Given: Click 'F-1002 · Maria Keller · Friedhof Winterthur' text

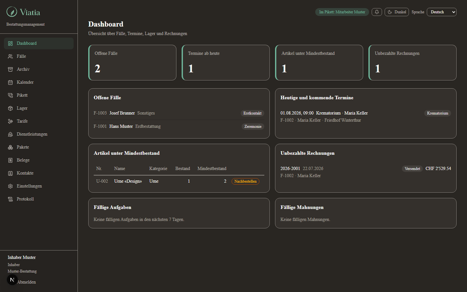Looking at the screenshot, I should (x=321, y=120).
